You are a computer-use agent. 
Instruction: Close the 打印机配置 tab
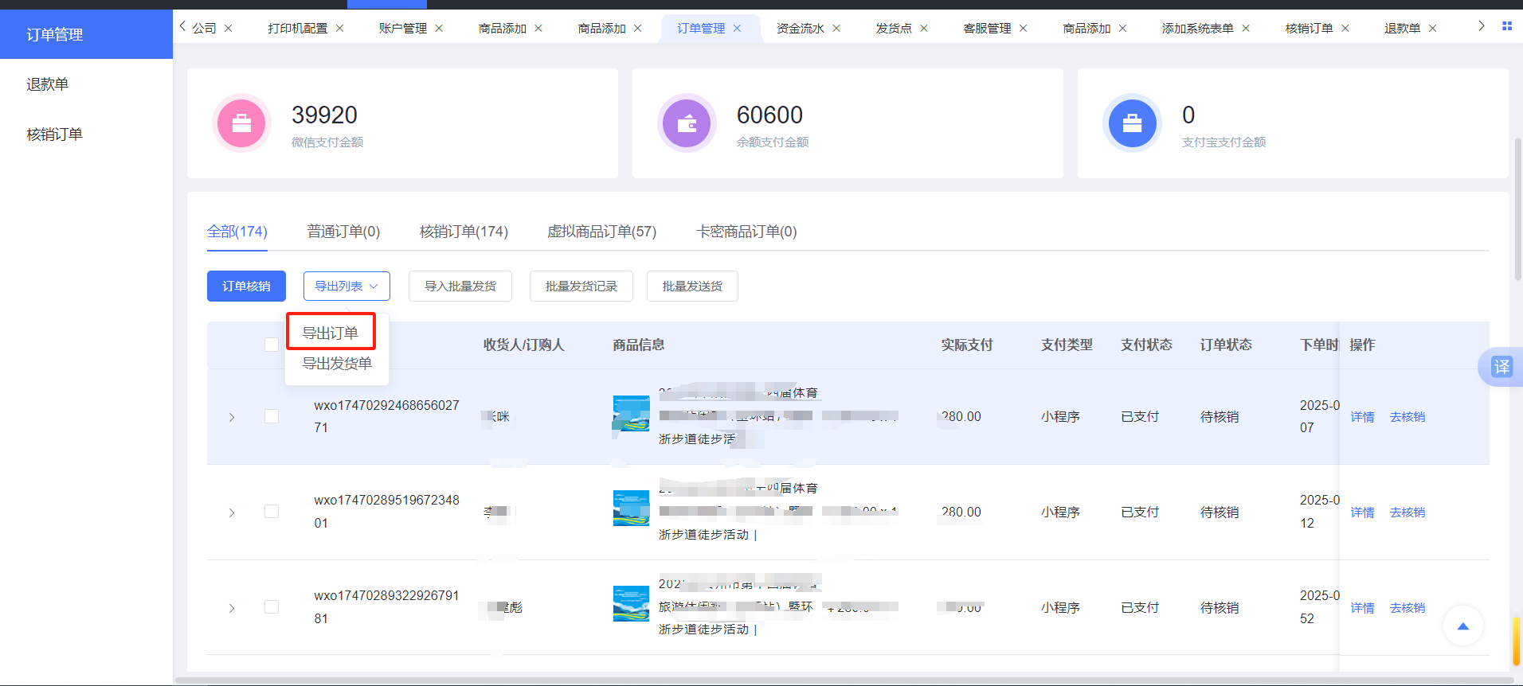(339, 28)
